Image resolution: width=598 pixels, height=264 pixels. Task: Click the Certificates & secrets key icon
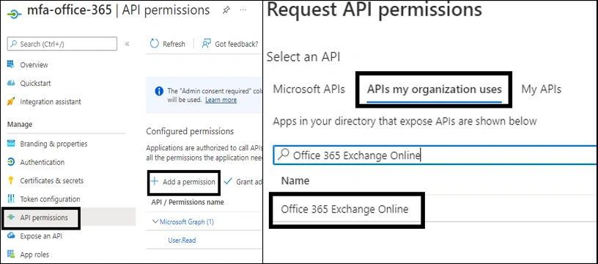(11, 180)
